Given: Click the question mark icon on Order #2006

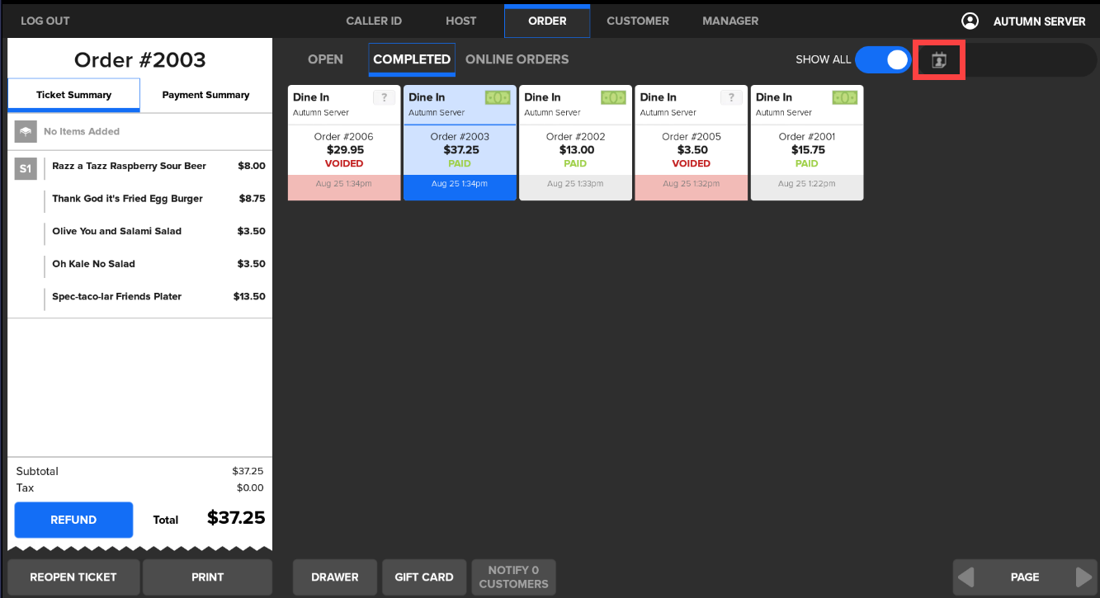Looking at the screenshot, I should pyautogui.click(x=384, y=97).
